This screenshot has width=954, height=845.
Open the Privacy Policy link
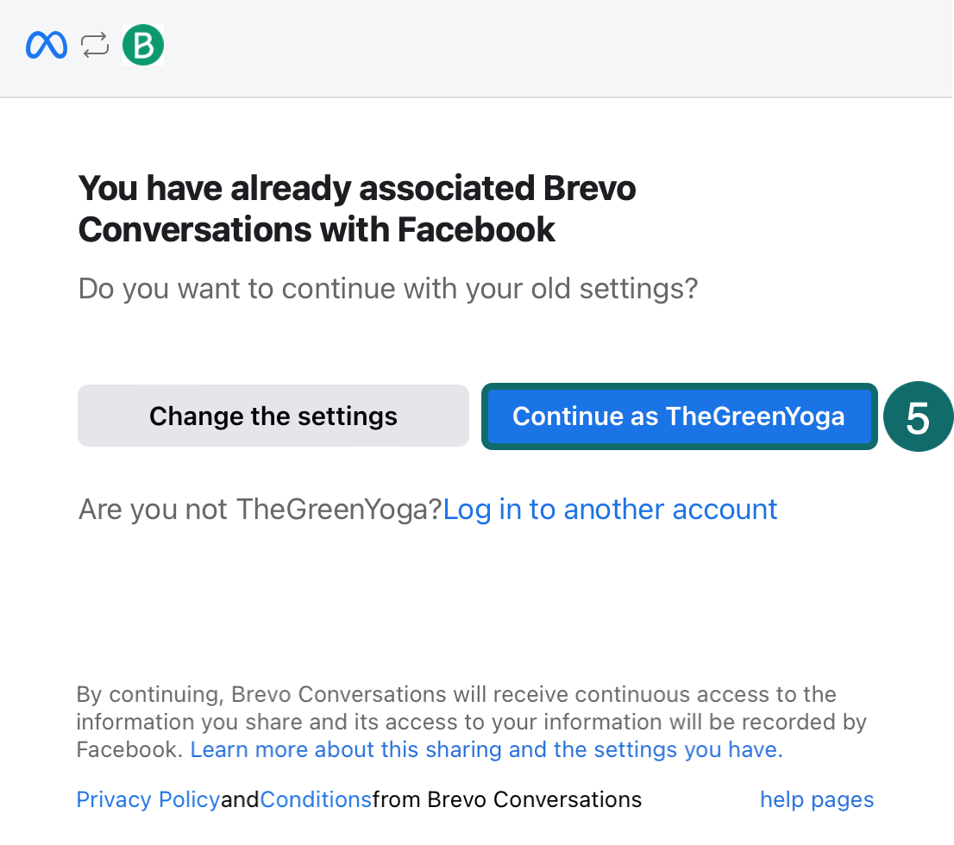147,799
